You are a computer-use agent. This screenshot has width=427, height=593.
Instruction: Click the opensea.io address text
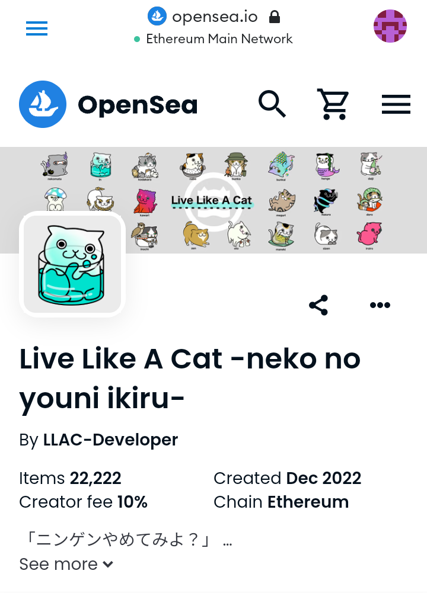(215, 17)
